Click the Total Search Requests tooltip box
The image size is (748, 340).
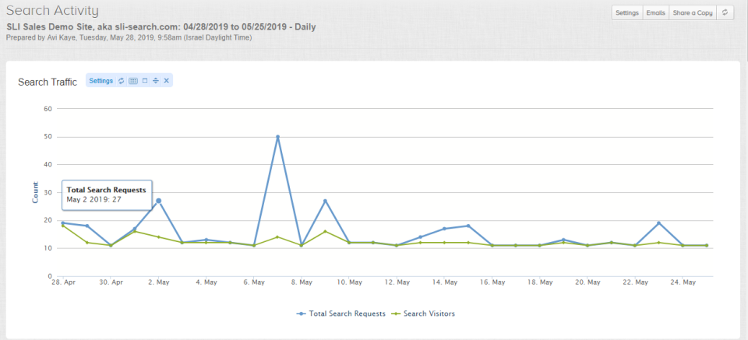click(107, 195)
